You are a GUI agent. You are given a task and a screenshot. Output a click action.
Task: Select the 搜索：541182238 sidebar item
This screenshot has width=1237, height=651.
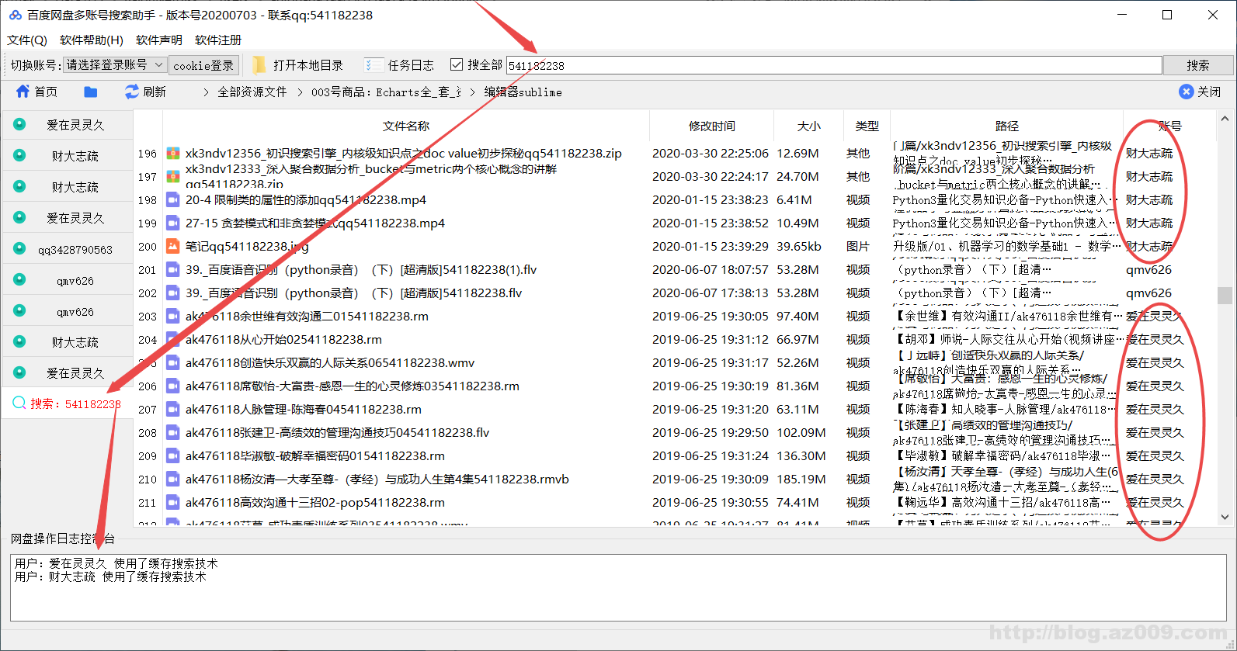point(68,403)
